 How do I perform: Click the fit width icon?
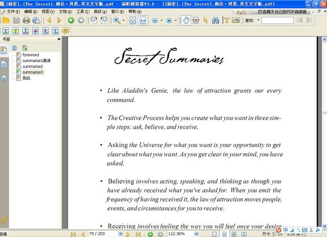(143, 20)
